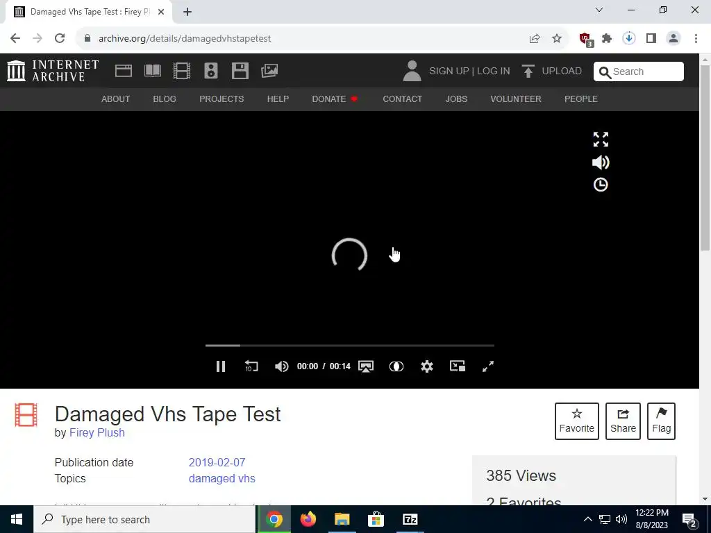Open the JOBS menu item

pos(456,99)
